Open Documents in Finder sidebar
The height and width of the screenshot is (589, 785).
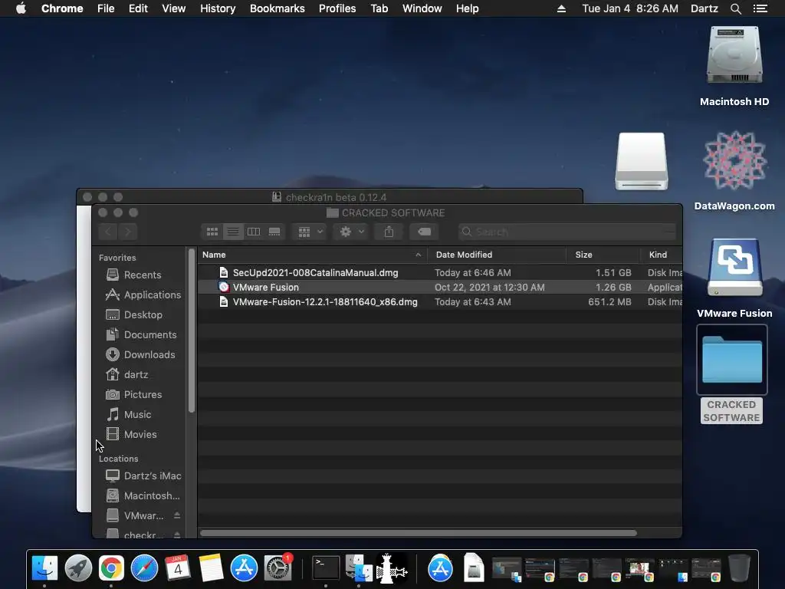(x=141, y=334)
